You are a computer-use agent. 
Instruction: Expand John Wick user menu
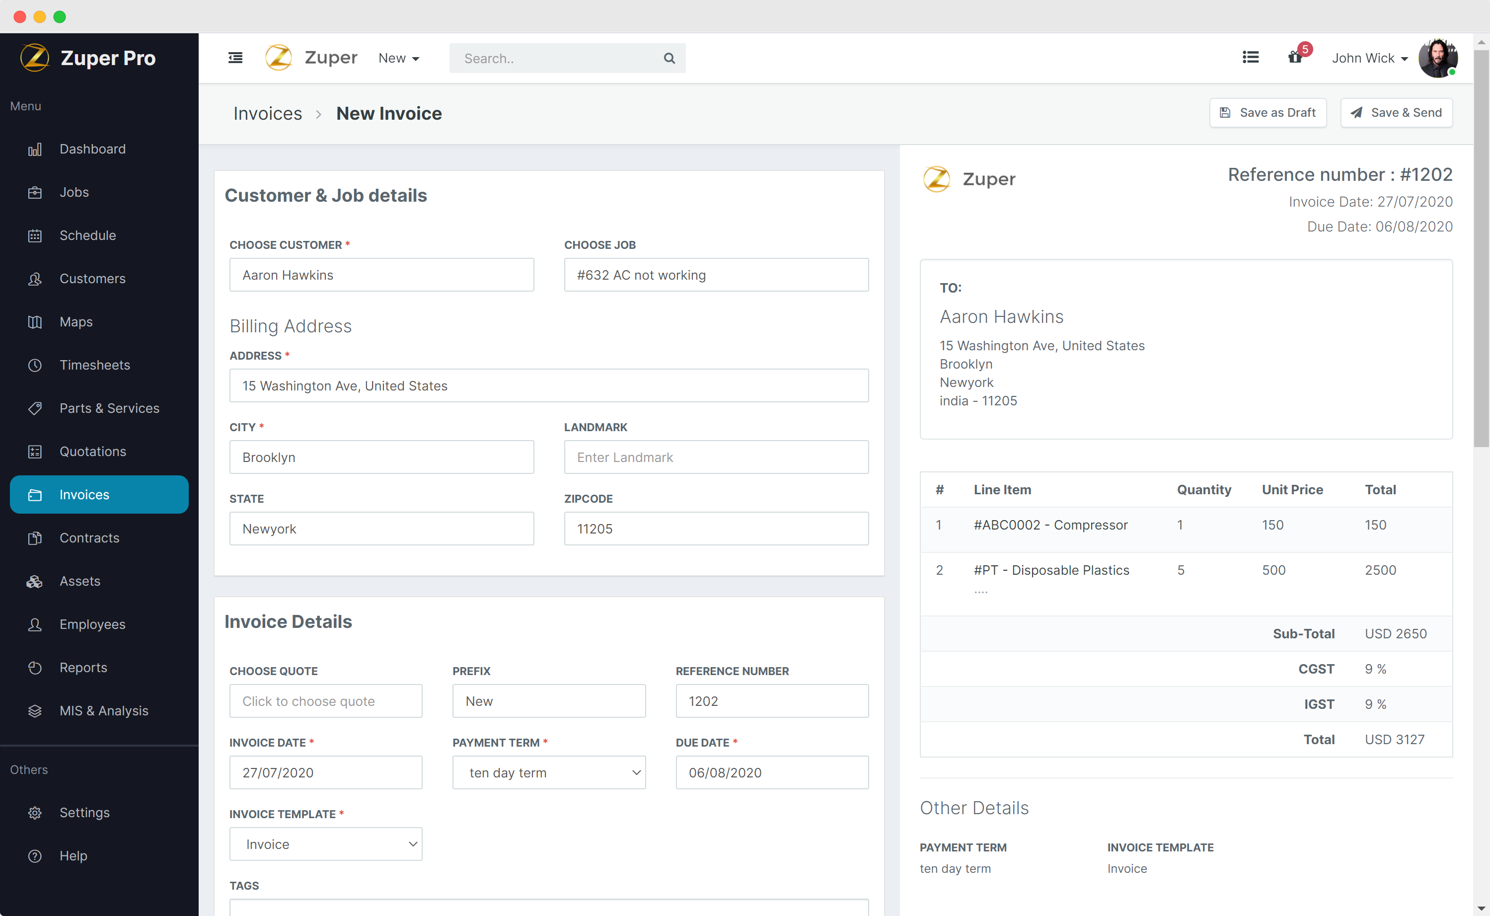1369,58
